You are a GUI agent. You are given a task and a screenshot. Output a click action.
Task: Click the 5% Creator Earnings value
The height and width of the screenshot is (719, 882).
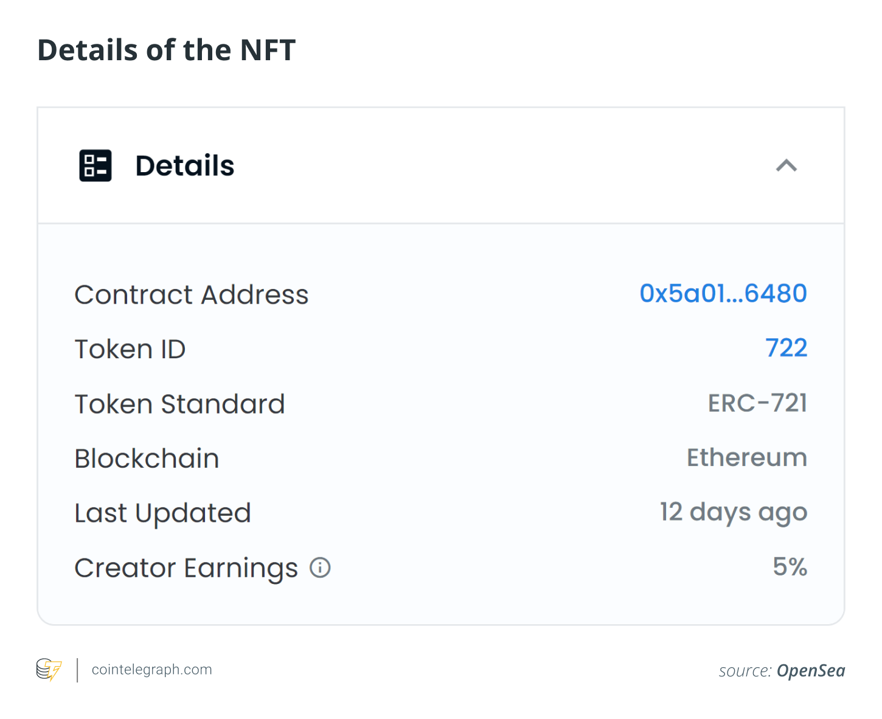[x=790, y=568]
